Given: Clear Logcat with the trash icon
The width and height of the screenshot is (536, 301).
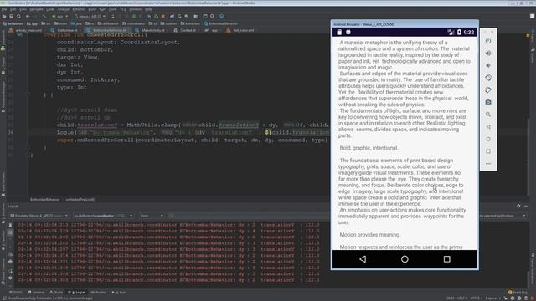Looking at the screenshot, I should click(10, 225).
